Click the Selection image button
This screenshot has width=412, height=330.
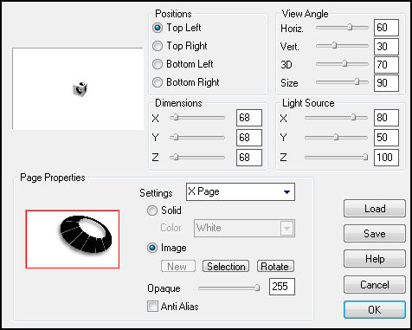226,266
